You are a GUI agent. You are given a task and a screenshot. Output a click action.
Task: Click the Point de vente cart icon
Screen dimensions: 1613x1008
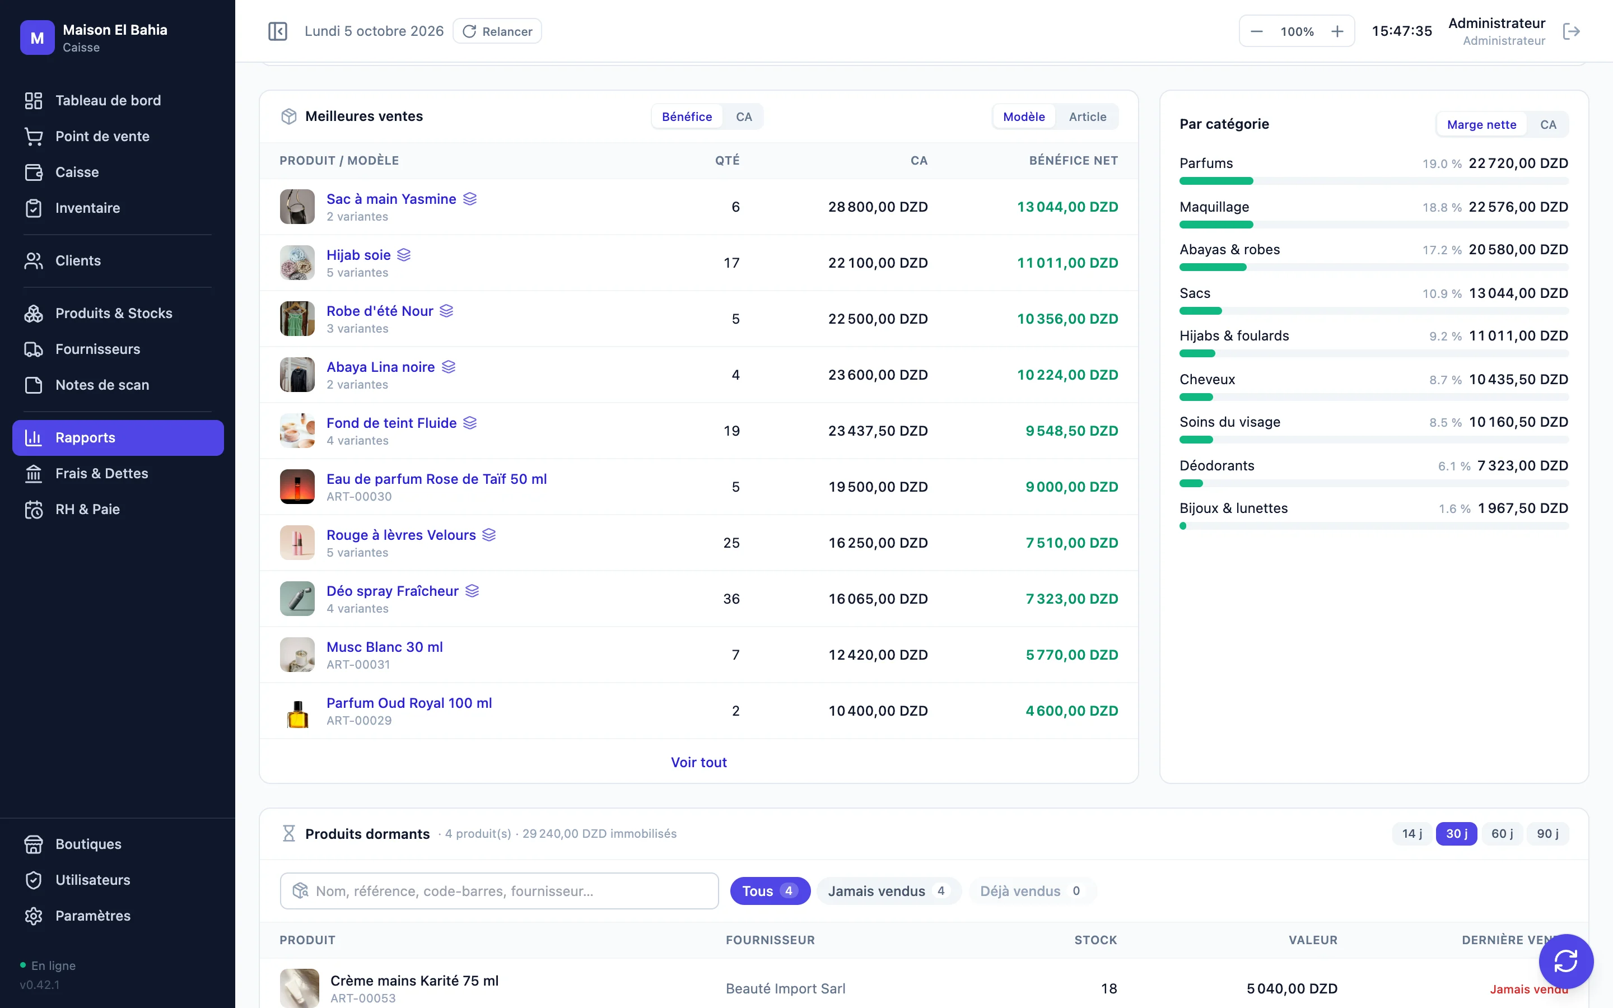click(x=34, y=136)
